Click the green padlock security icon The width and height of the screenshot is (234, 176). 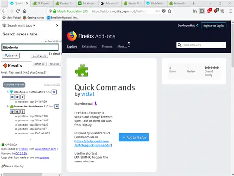click(54, 11)
